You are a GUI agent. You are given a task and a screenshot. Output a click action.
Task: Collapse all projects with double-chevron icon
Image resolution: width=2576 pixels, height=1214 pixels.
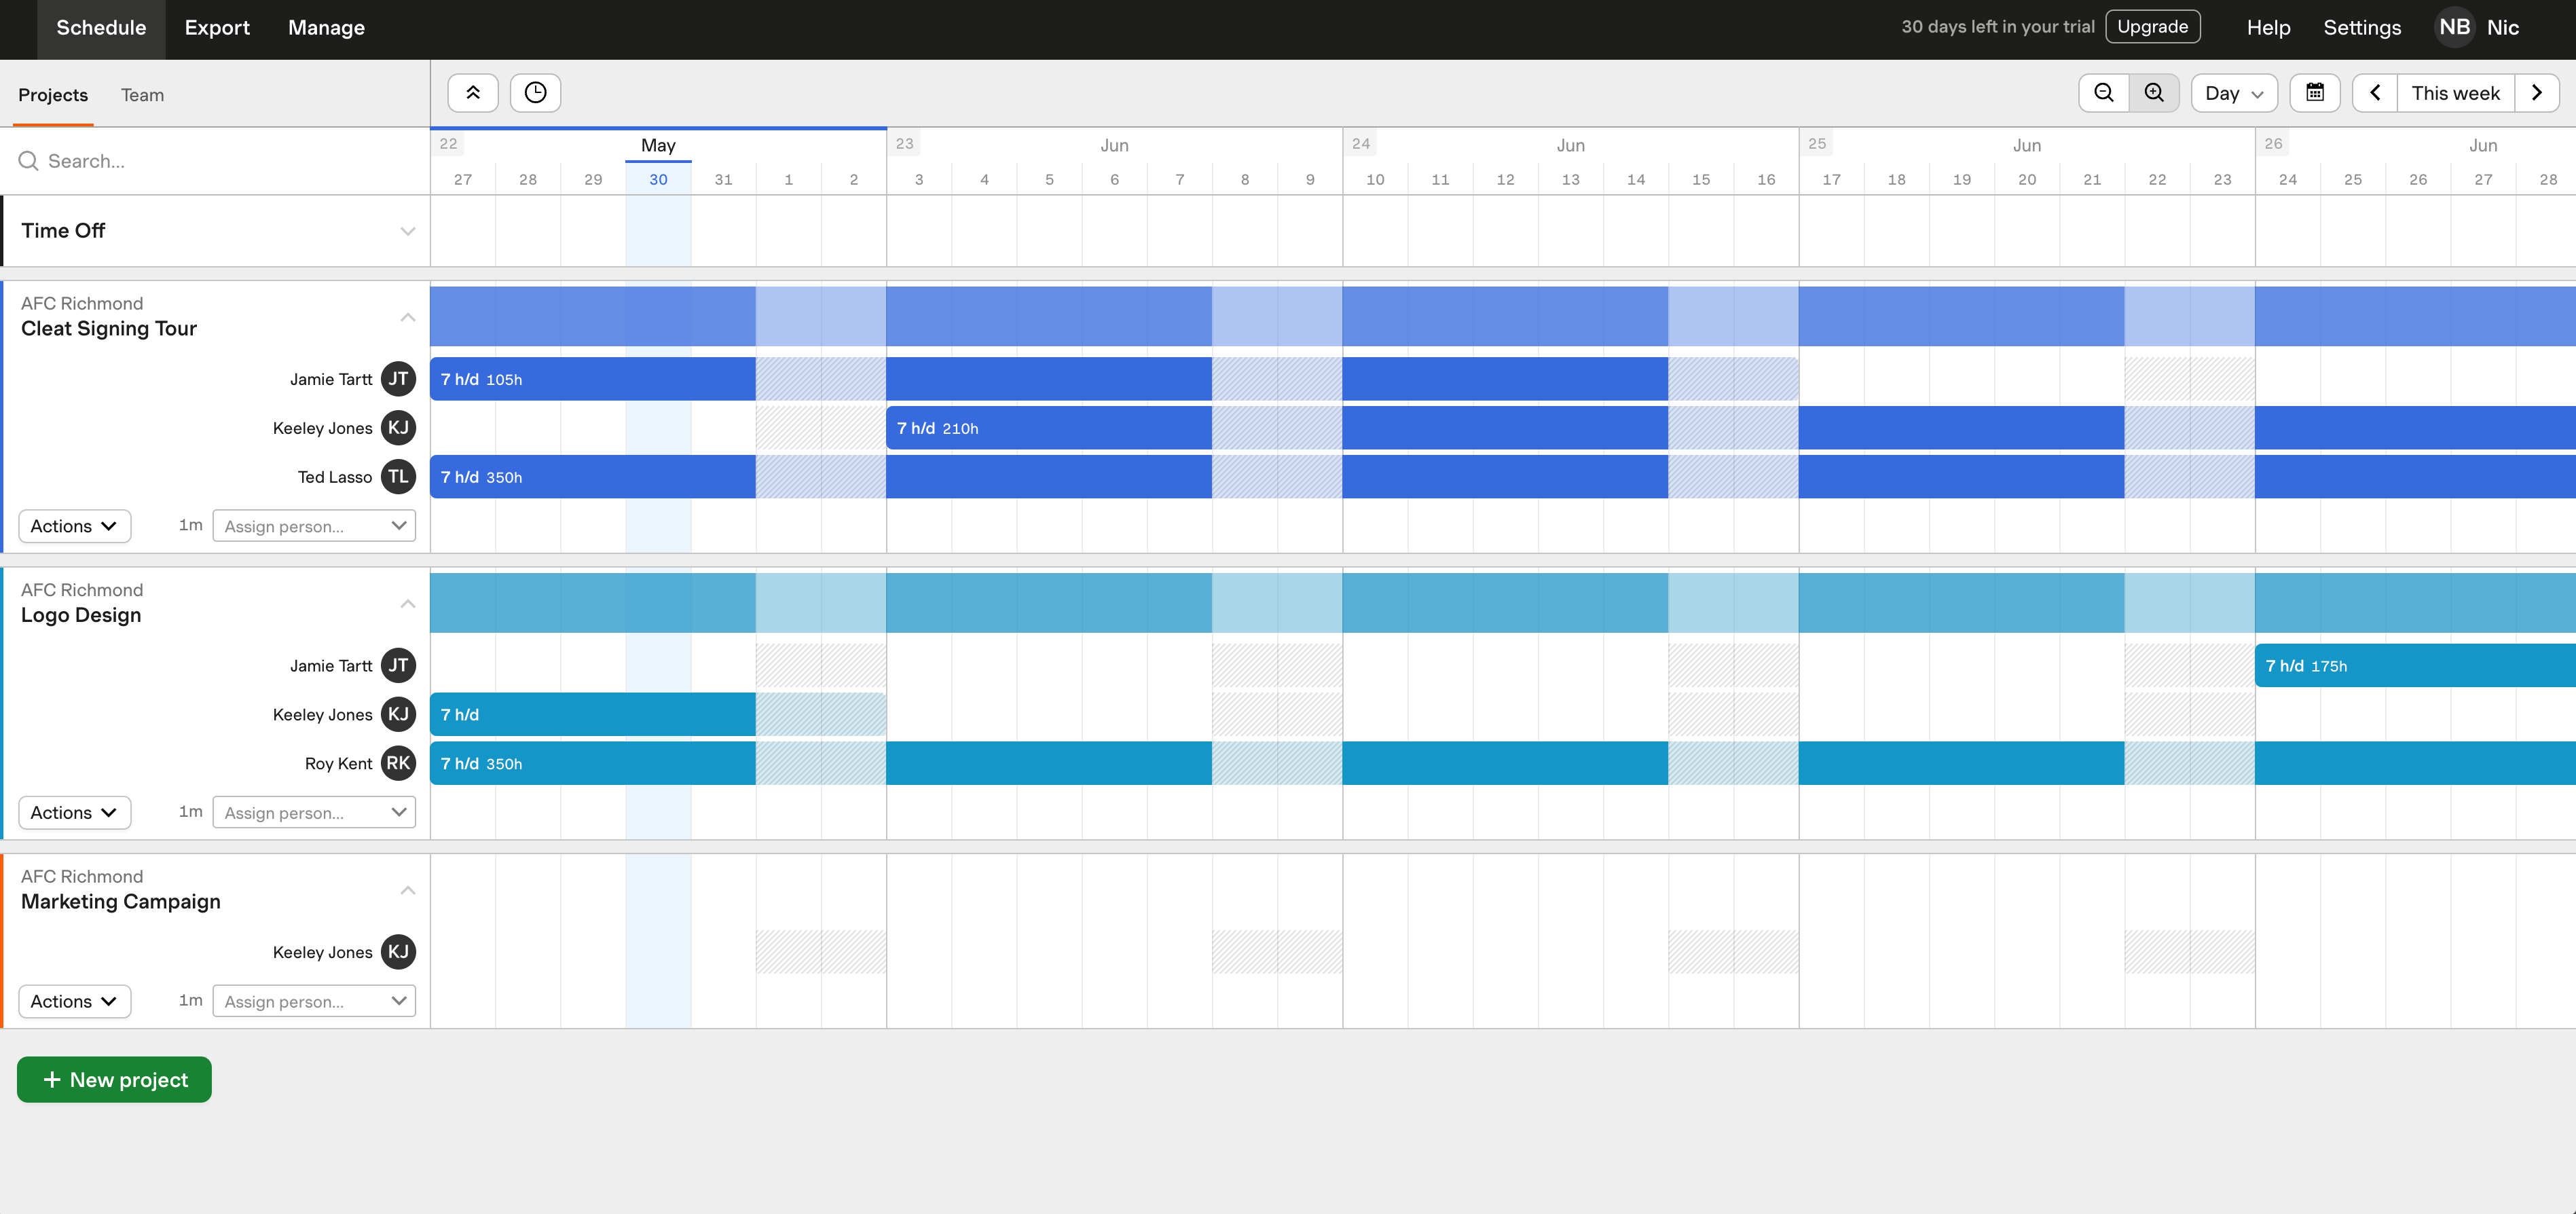(473, 93)
